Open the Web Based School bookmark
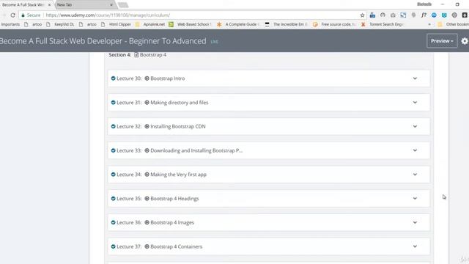The width and height of the screenshot is (469, 264). (x=191, y=24)
